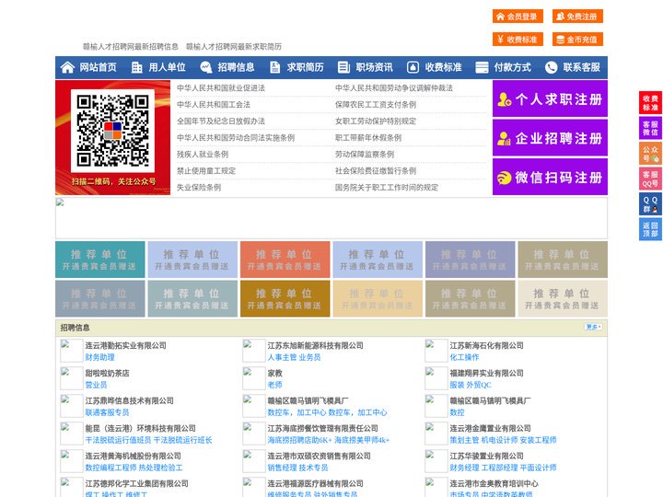Viewport: 663px width, 497px height.
Task: Click the 金币充值 button
Action: coord(577,40)
